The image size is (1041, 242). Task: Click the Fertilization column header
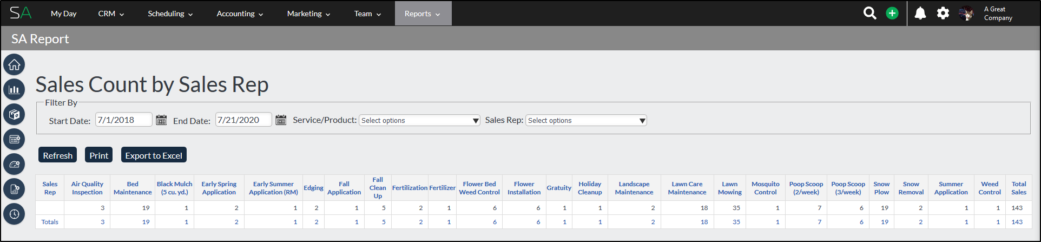[x=410, y=188]
